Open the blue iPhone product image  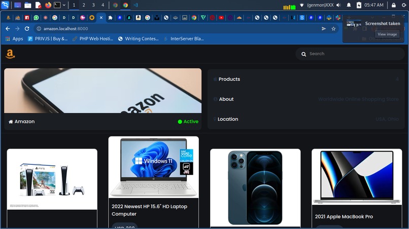pos(255,188)
